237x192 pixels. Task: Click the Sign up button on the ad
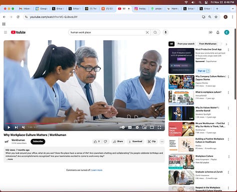tap(203, 71)
